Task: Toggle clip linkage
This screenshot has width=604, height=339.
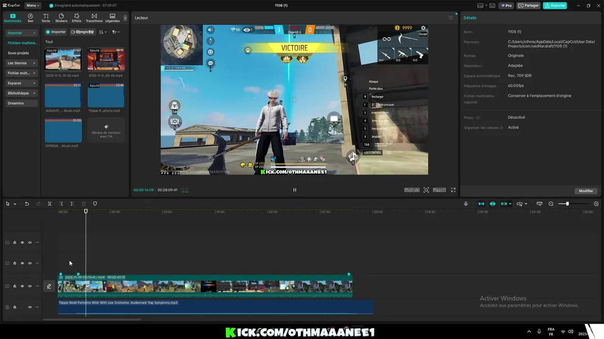Action: pos(503,204)
